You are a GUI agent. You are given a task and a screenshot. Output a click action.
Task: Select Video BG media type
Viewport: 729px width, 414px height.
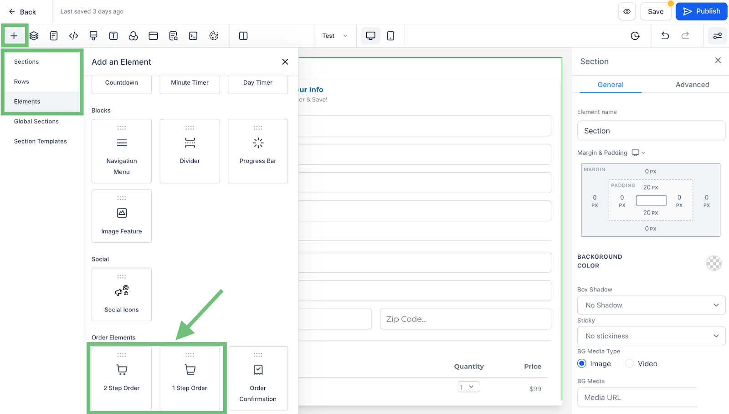[x=630, y=363]
